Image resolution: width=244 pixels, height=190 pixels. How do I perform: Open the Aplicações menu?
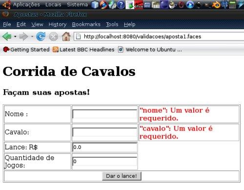[26, 4]
